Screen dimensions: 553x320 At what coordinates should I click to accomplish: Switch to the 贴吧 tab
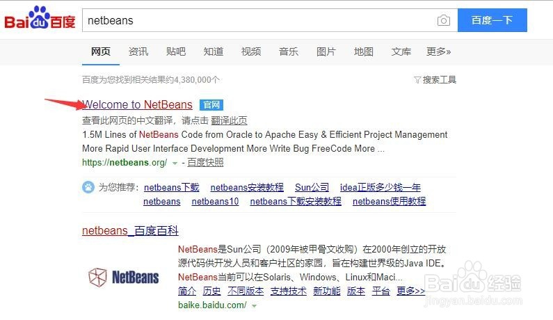[176, 52]
